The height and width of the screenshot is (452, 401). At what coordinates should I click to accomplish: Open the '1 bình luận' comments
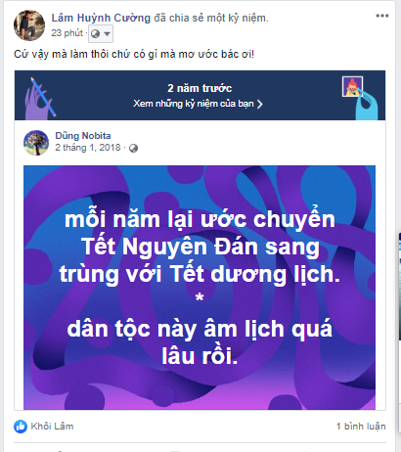[x=361, y=427]
